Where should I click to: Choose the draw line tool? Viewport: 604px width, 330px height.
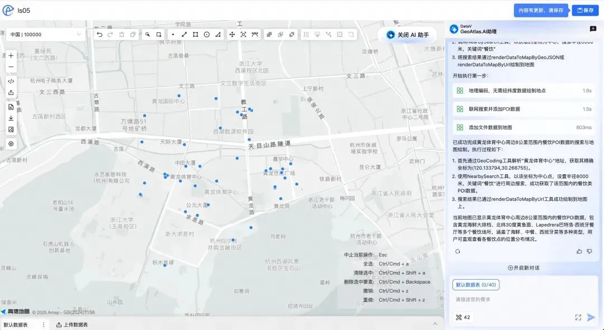pos(184,35)
